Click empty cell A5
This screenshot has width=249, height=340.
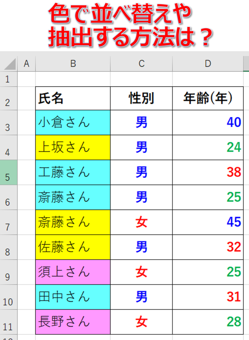click(26, 172)
